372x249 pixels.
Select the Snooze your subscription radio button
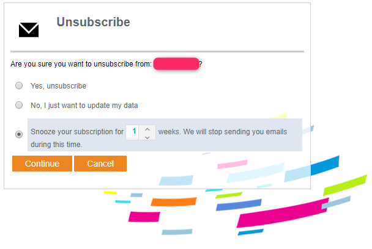[x=19, y=134]
